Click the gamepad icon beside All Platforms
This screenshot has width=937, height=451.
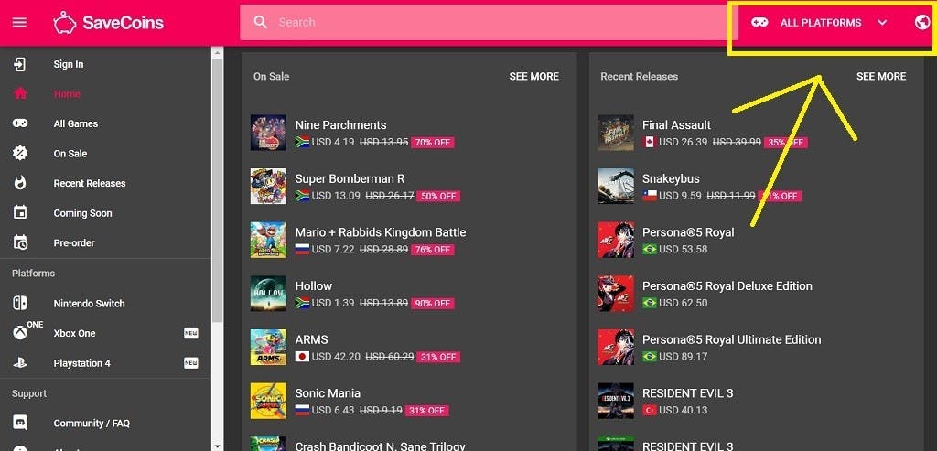tap(759, 23)
